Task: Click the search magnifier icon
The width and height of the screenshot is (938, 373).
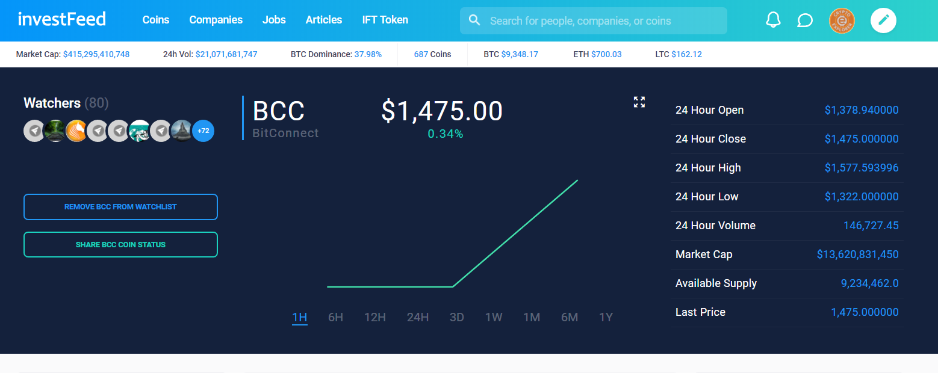Action: [474, 20]
